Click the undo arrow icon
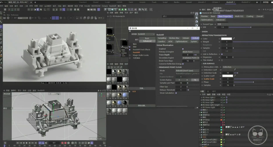 coord(1,2)
